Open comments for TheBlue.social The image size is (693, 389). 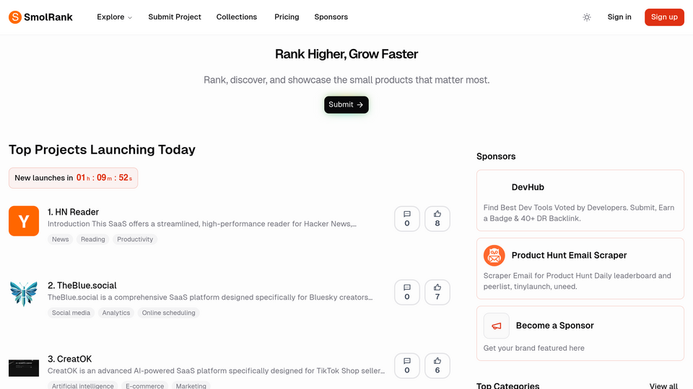tap(407, 292)
